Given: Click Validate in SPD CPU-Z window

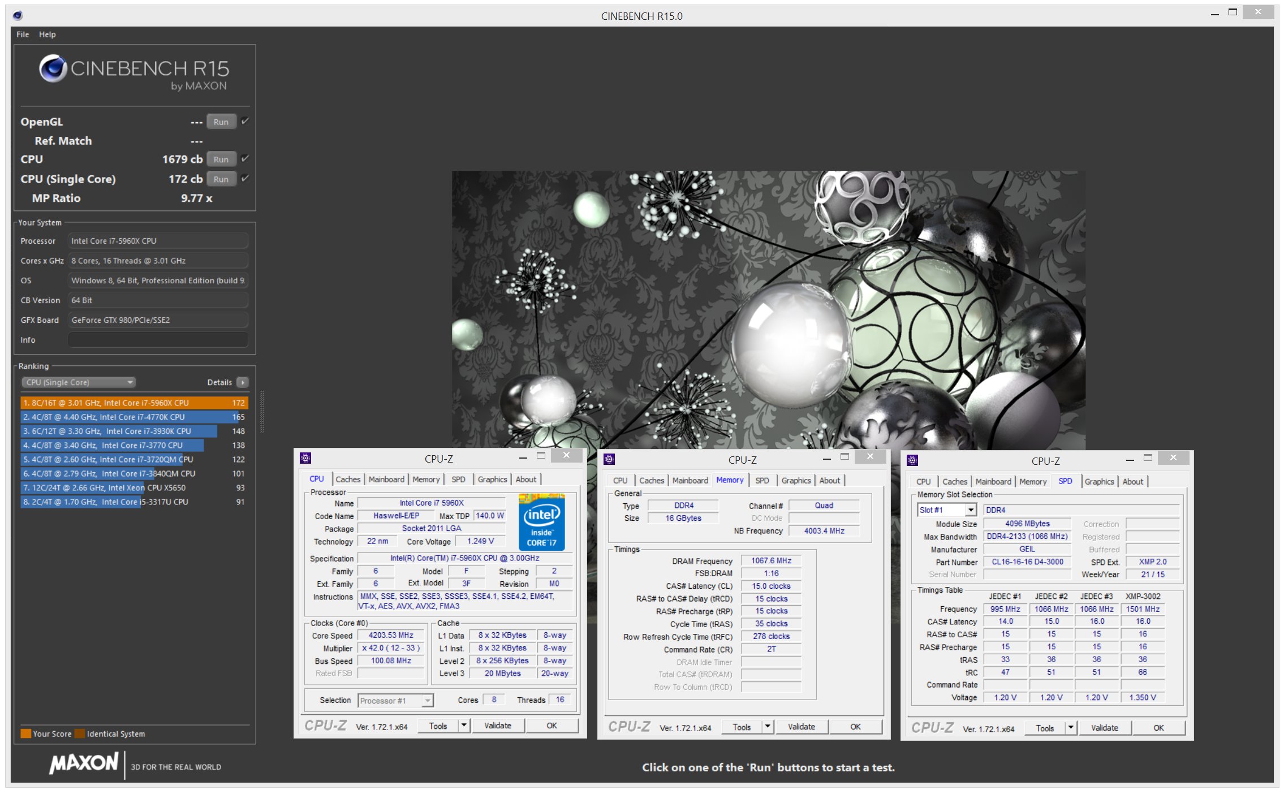Looking at the screenshot, I should click(1105, 728).
